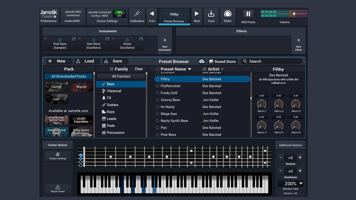The width and height of the screenshot is (356, 200).
Task: Adjust the Noise level knob
Action: pyautogui.click(x=141, y=39)
